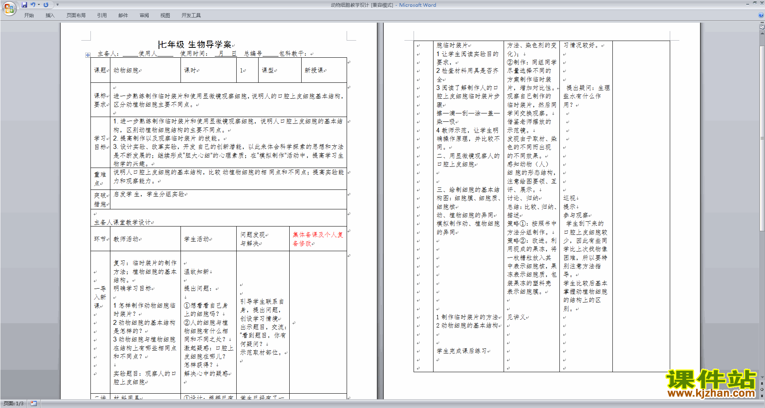Click the macro recording status bar icon
765x408 pixels.
34,404
